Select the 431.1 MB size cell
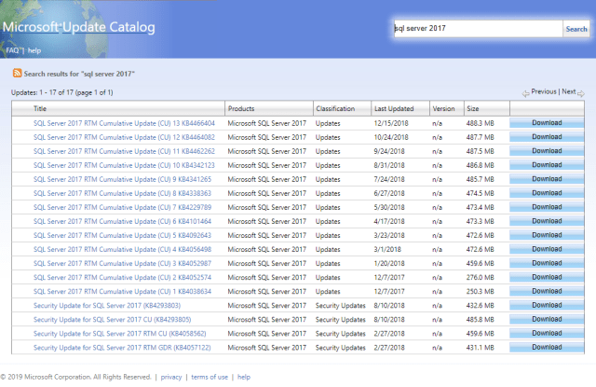Image resolution: width=596 pixels, height=387 pixels. pos(481,348)
